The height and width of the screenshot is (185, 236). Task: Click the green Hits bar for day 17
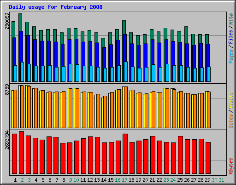[124, 27]
